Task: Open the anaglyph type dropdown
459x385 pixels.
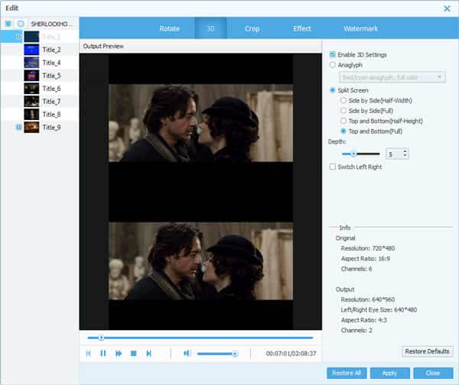Action: 392,77
